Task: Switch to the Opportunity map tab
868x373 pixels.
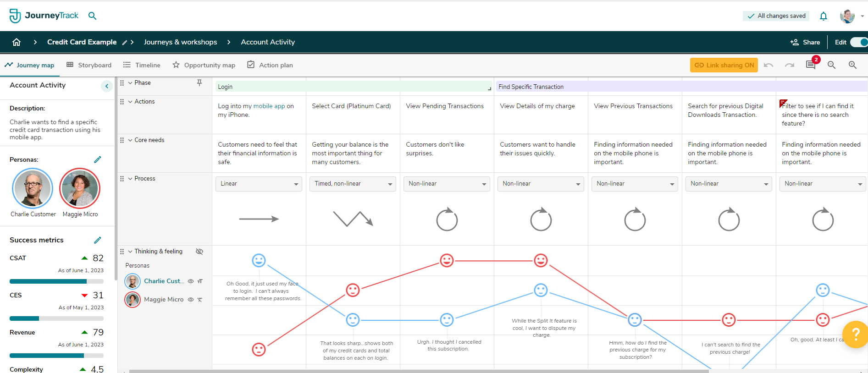Action: 204,65
